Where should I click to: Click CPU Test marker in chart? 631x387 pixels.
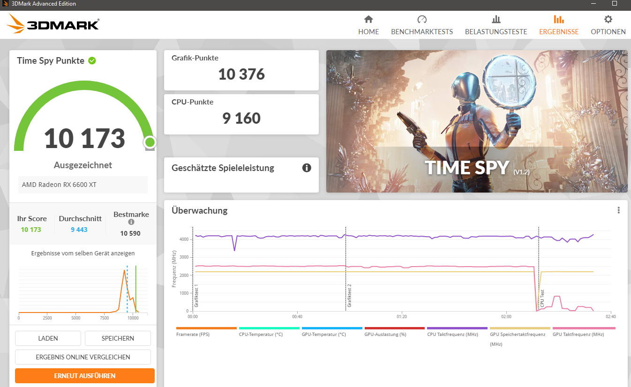[x=542, y=298]
